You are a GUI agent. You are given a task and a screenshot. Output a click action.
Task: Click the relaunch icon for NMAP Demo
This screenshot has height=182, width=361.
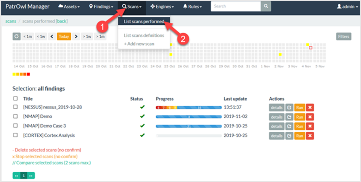click(x=289, y=117)
